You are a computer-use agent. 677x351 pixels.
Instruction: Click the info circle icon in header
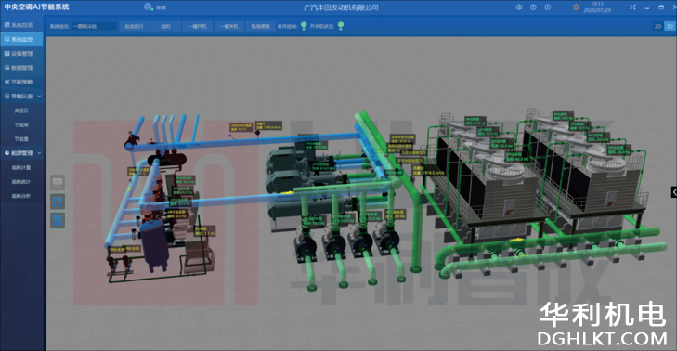point(548,7)
